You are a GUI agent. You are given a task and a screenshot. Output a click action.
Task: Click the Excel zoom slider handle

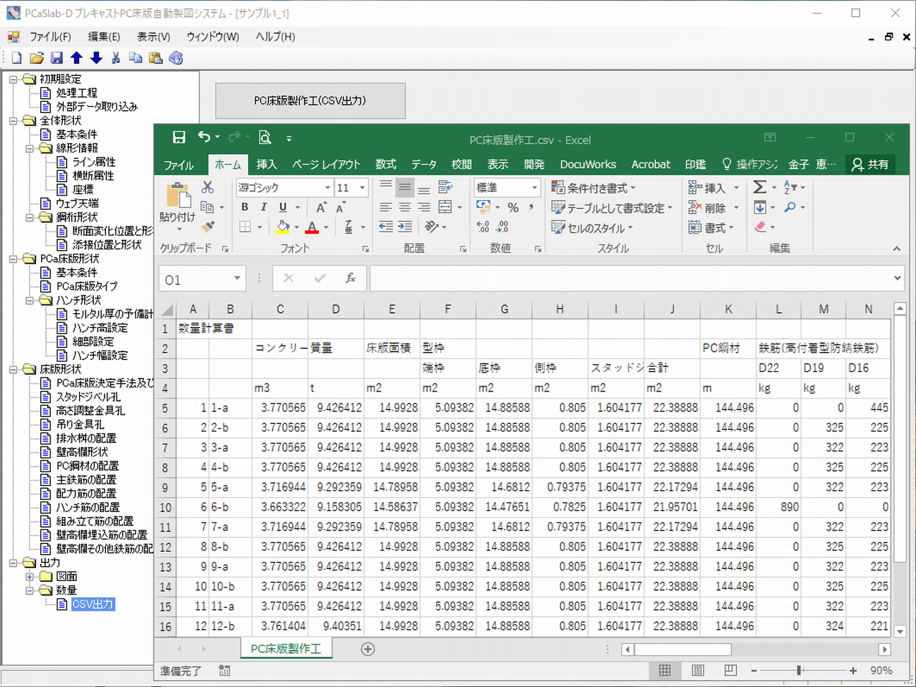(x=799, y=670)
